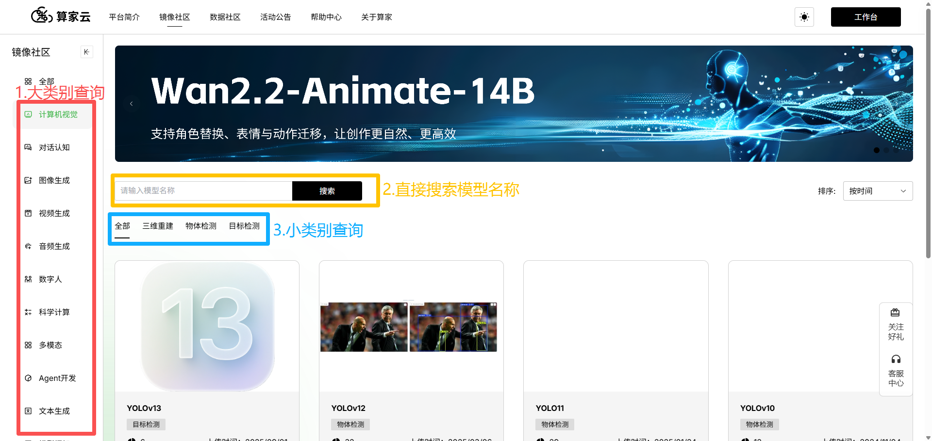Click the 搜索 search button
The image size is (932, 441).
[327, 191]
